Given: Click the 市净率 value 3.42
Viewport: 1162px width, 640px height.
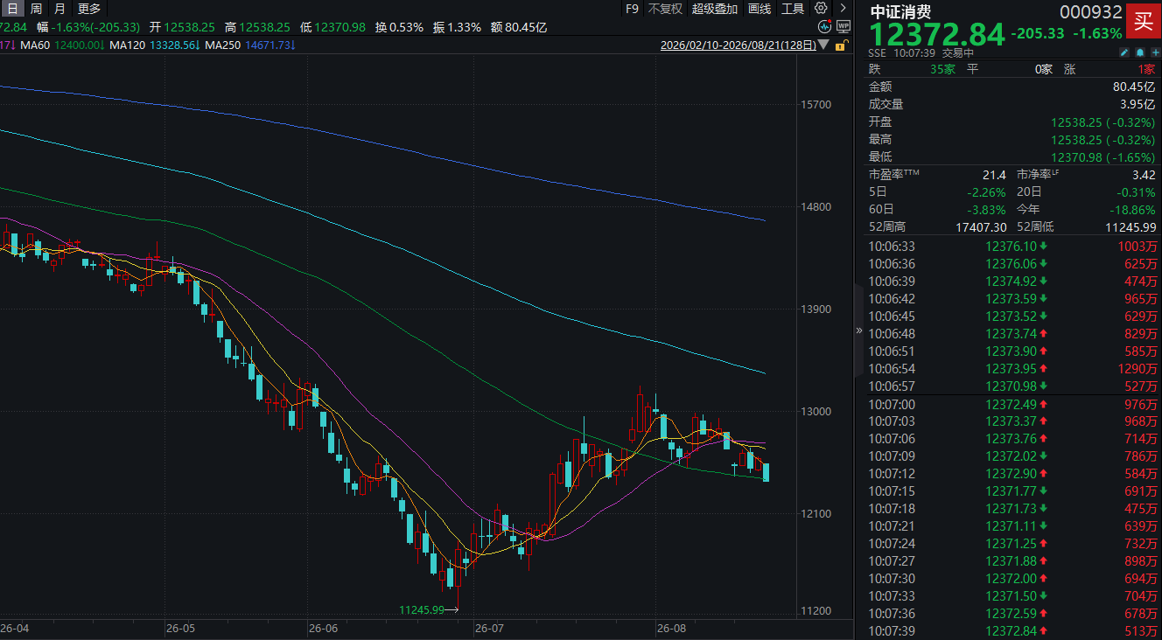Looking at the screenshot, I should pyautogui.click(x=1144, y=174).
